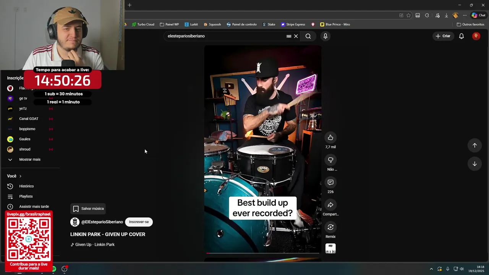
Task: Go to the previous Short with up arrow
Action: tap(474, 146)
